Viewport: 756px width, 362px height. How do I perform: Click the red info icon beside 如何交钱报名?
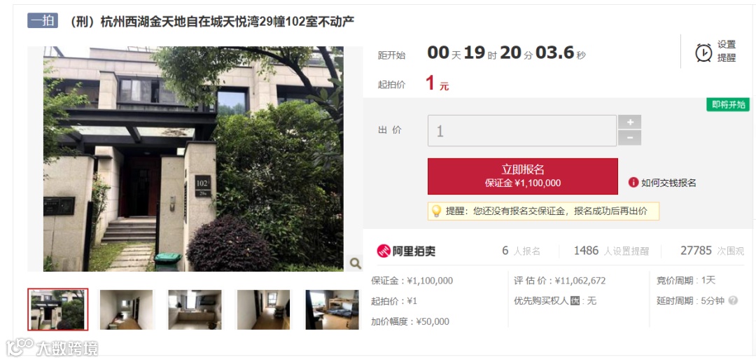tap(633, 182)
